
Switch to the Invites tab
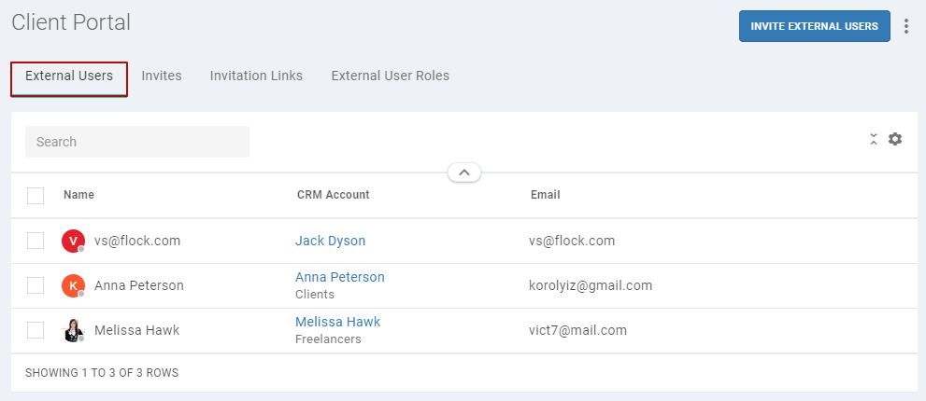pos(162,76)
